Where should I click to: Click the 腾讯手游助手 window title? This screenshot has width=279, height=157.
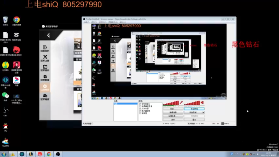click(x=51, y=27)
